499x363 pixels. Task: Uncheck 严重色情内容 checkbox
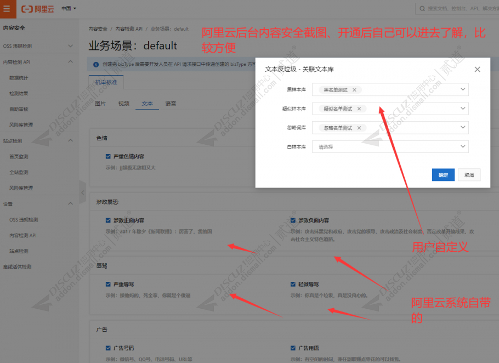(108, 156)
